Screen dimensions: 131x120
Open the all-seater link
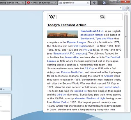(80, 98)
